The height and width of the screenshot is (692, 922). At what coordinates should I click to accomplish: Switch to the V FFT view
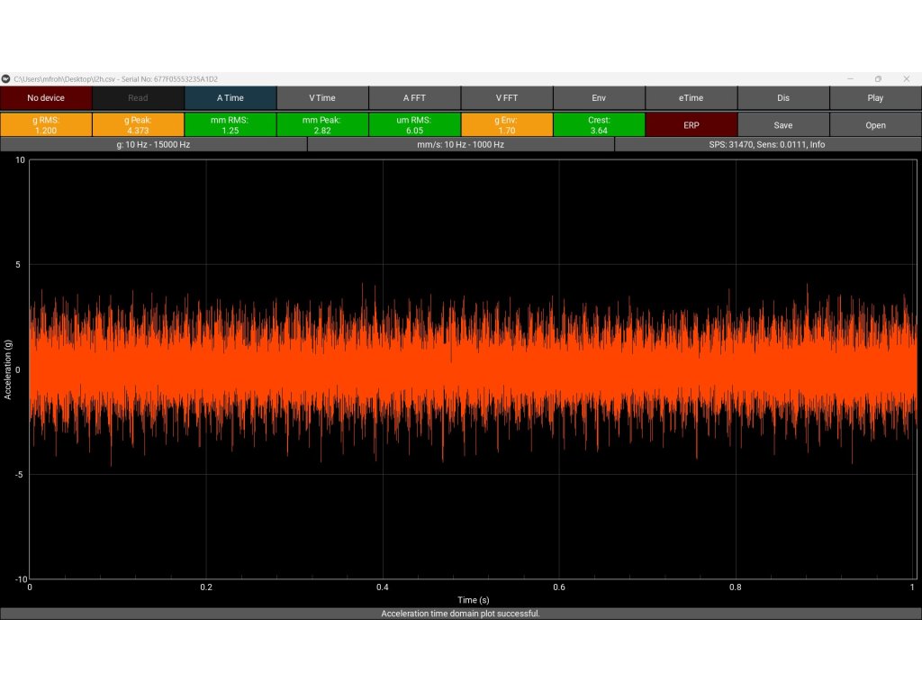(507, 97)
